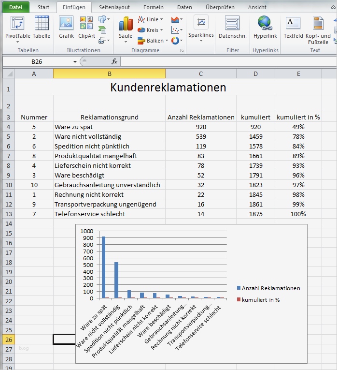
Task: Select the cell Produktqualität mangelhaft
Action: point(109,156)
